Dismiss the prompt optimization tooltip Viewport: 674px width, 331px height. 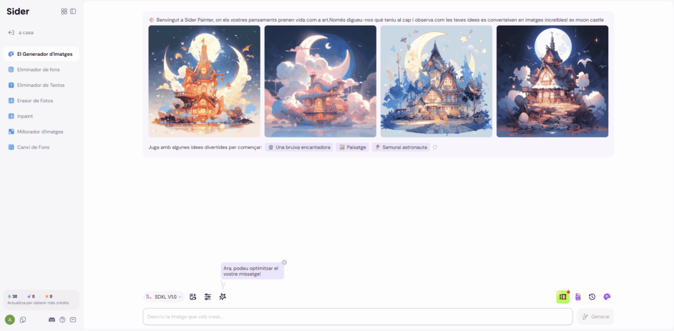click(284, 262)
